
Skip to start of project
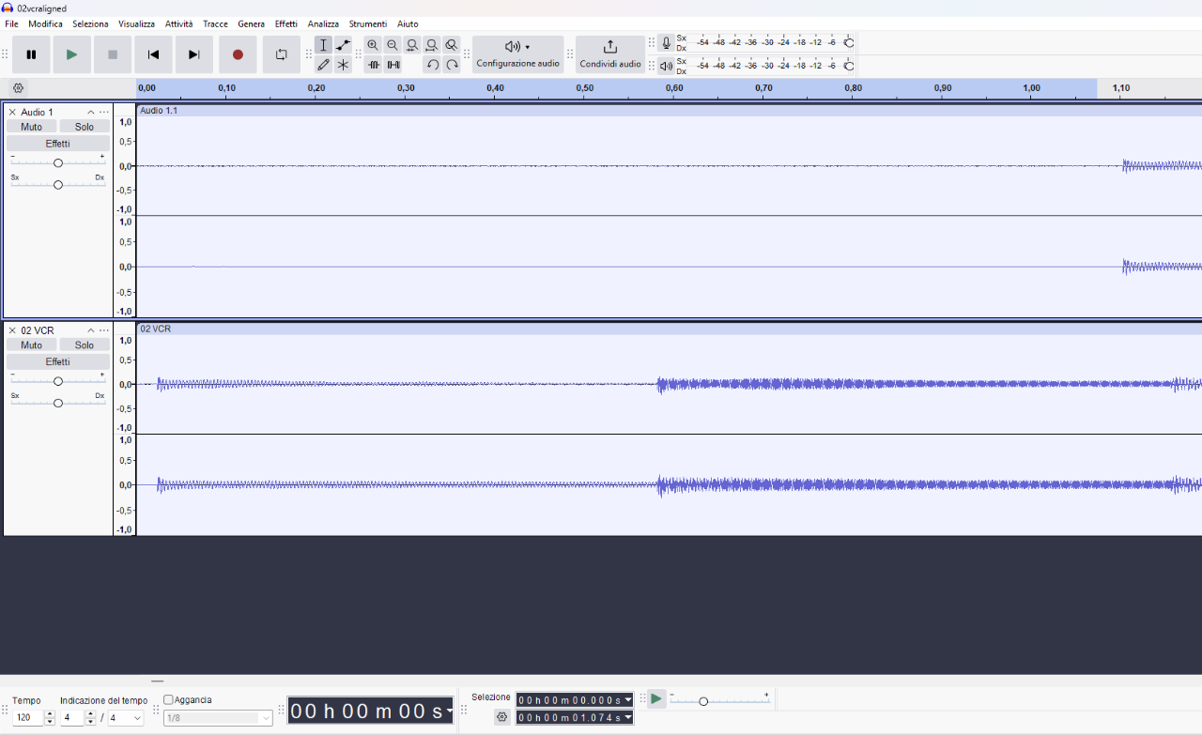153,54
